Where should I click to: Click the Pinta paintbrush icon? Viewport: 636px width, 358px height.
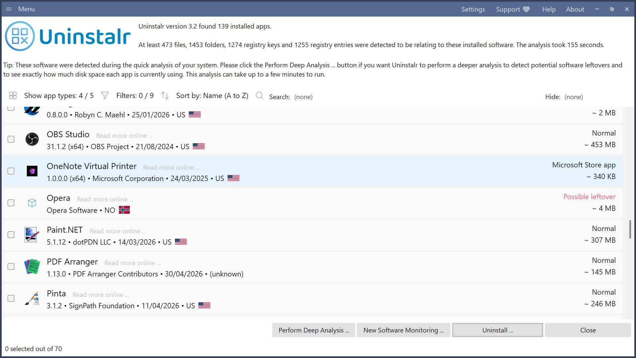coord(32,298)
